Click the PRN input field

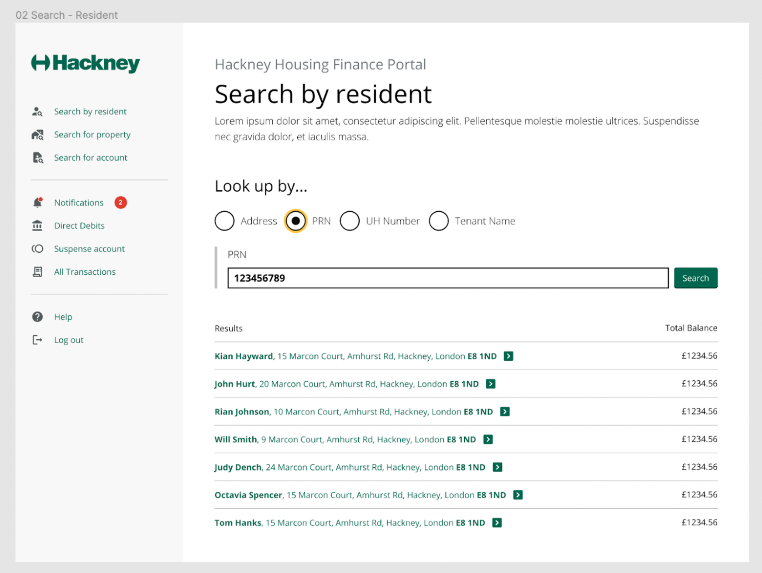point(448,278)
